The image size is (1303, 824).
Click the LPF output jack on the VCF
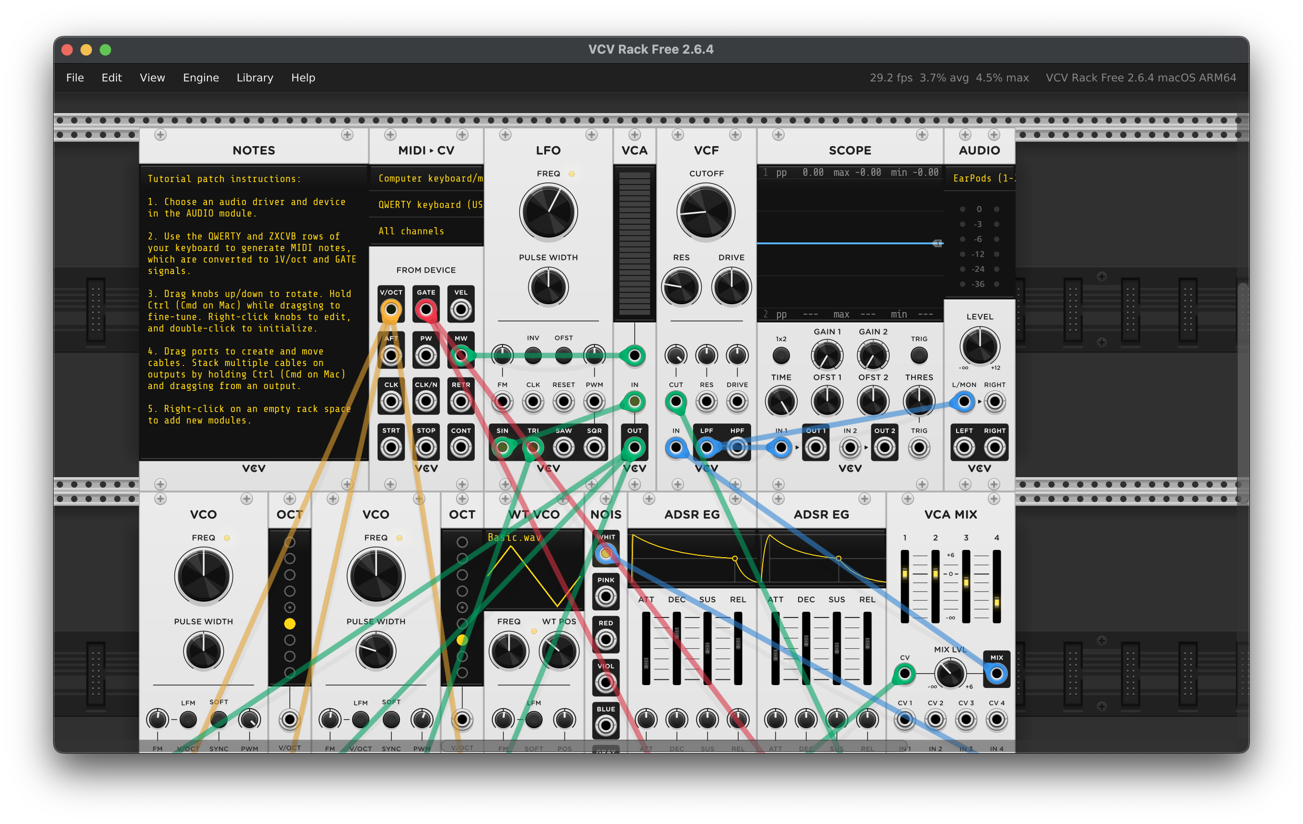pos(706,447)
